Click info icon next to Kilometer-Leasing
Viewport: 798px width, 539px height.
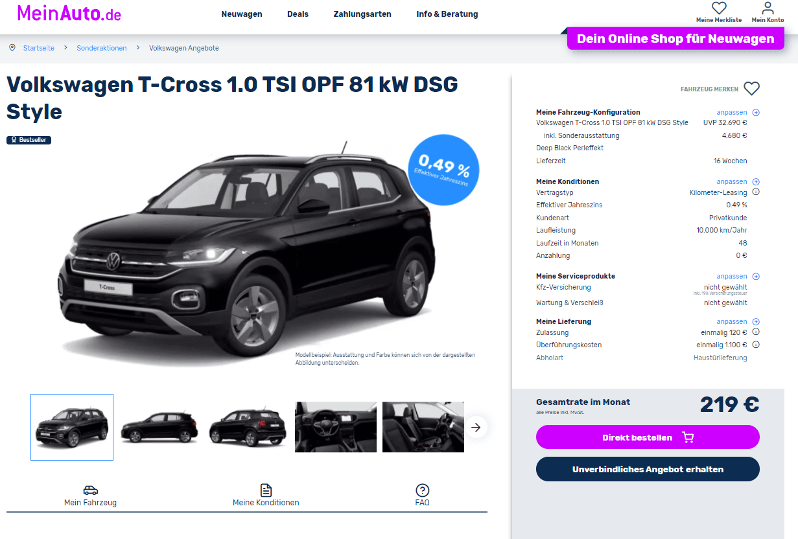coord(756,192)
